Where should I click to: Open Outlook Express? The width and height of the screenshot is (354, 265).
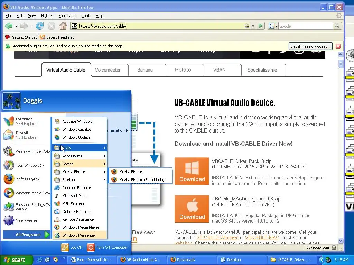tap(80, 212)
